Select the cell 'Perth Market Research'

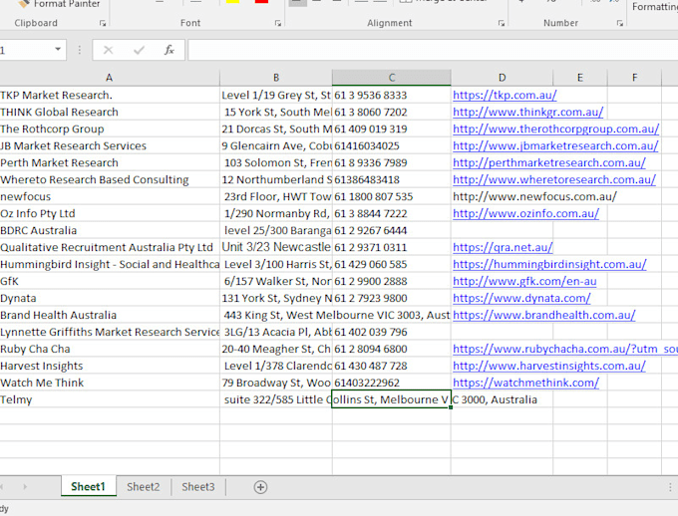pos(110,162)
